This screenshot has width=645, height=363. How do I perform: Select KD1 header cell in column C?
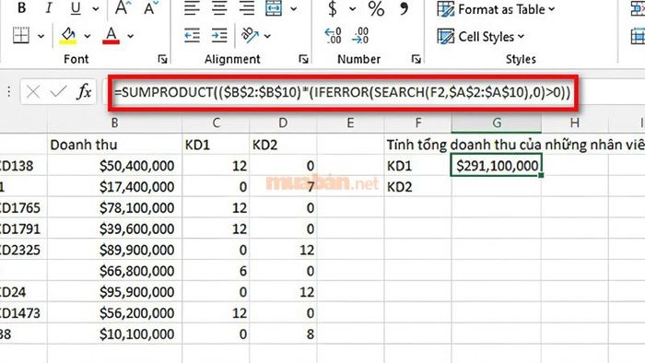click(216, 145)
